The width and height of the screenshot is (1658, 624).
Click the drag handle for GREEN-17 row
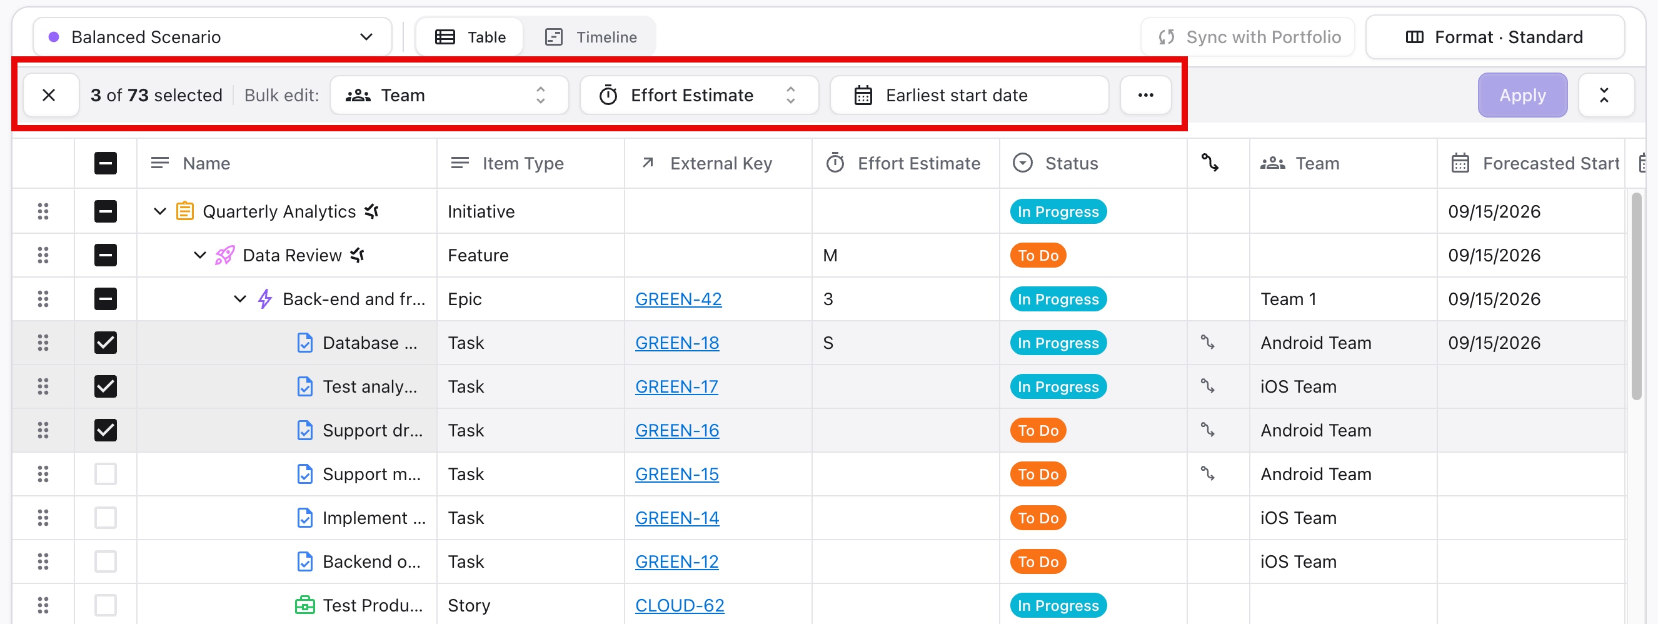click(43, 386)
